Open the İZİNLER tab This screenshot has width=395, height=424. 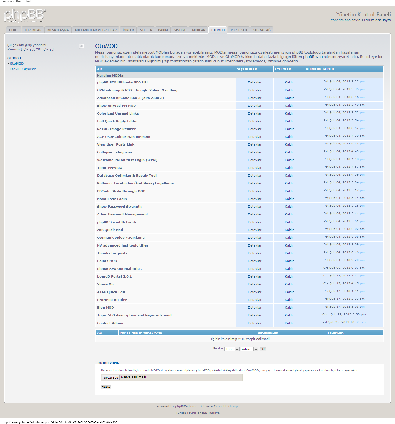point(128,30)
